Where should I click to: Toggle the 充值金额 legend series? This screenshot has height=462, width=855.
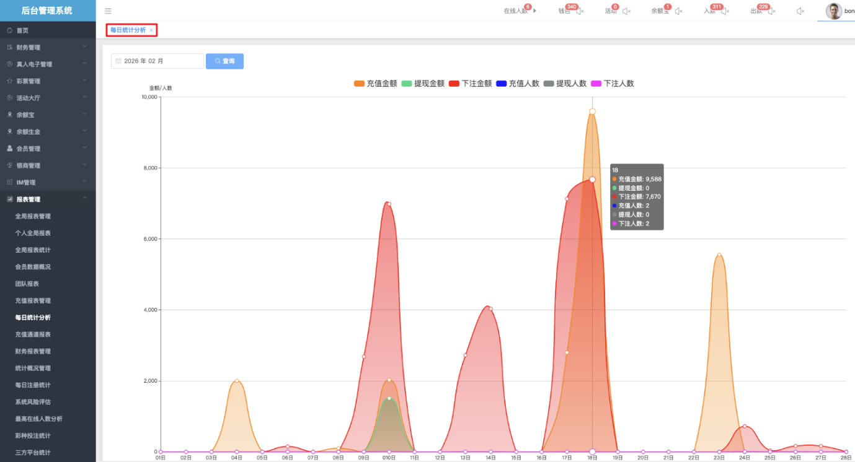[x=375, y=84]
